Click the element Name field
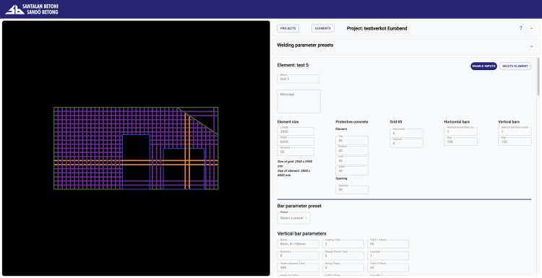Screen dimensions: 542x278 [x=298, y=79]
